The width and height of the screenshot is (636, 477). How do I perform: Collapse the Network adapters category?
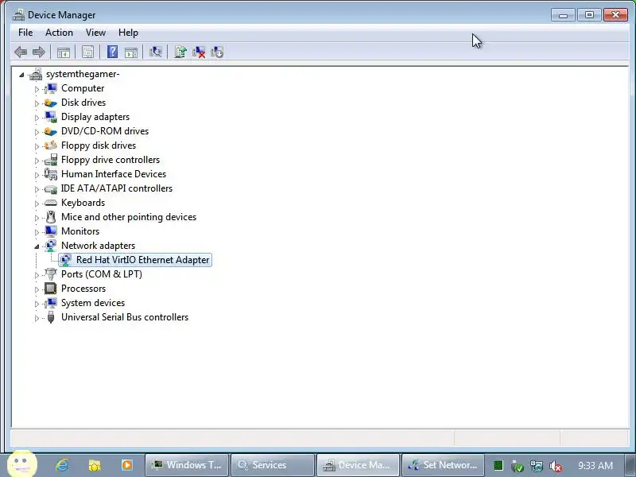37,246
